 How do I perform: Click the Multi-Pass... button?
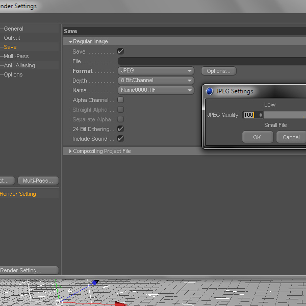(x=38, y=181)
